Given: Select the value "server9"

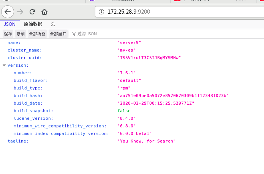Looking at the screenshot, I should (129, 43).
